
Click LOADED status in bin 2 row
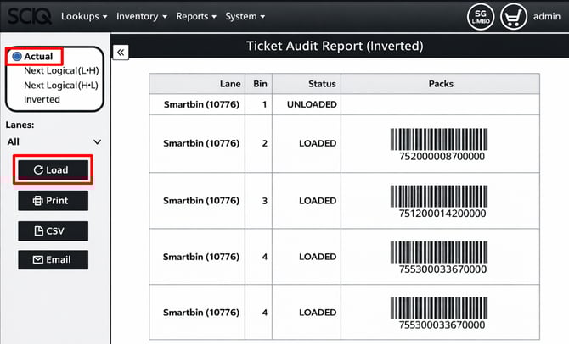tap(318, 143)
